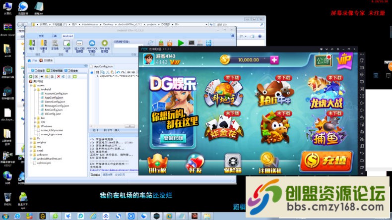The width and height of the screenshot is (392, 220).
Task: Click the green play run icon
Action: pos(181,43)
